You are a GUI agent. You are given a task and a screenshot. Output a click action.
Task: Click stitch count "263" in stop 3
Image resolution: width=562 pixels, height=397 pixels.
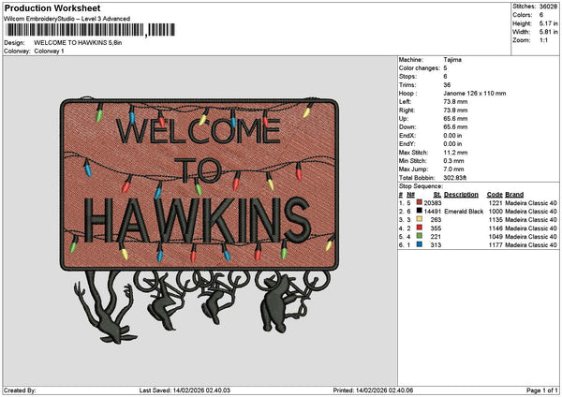pyautogui.click(x=436, y=220)
